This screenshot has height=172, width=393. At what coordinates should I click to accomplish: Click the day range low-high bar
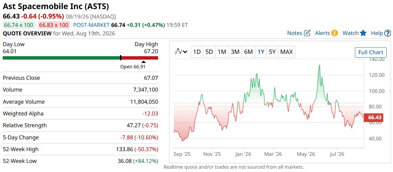coord(81,58)
